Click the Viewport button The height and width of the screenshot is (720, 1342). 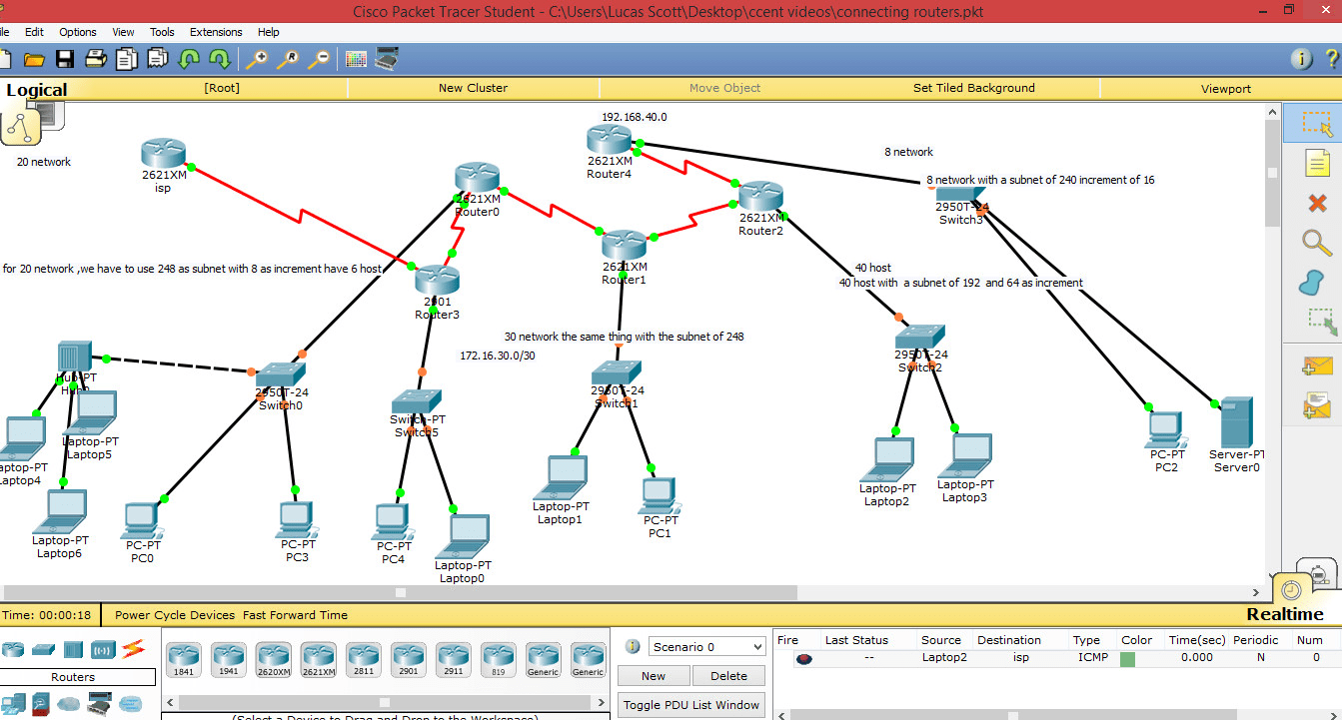point(1226,89)
